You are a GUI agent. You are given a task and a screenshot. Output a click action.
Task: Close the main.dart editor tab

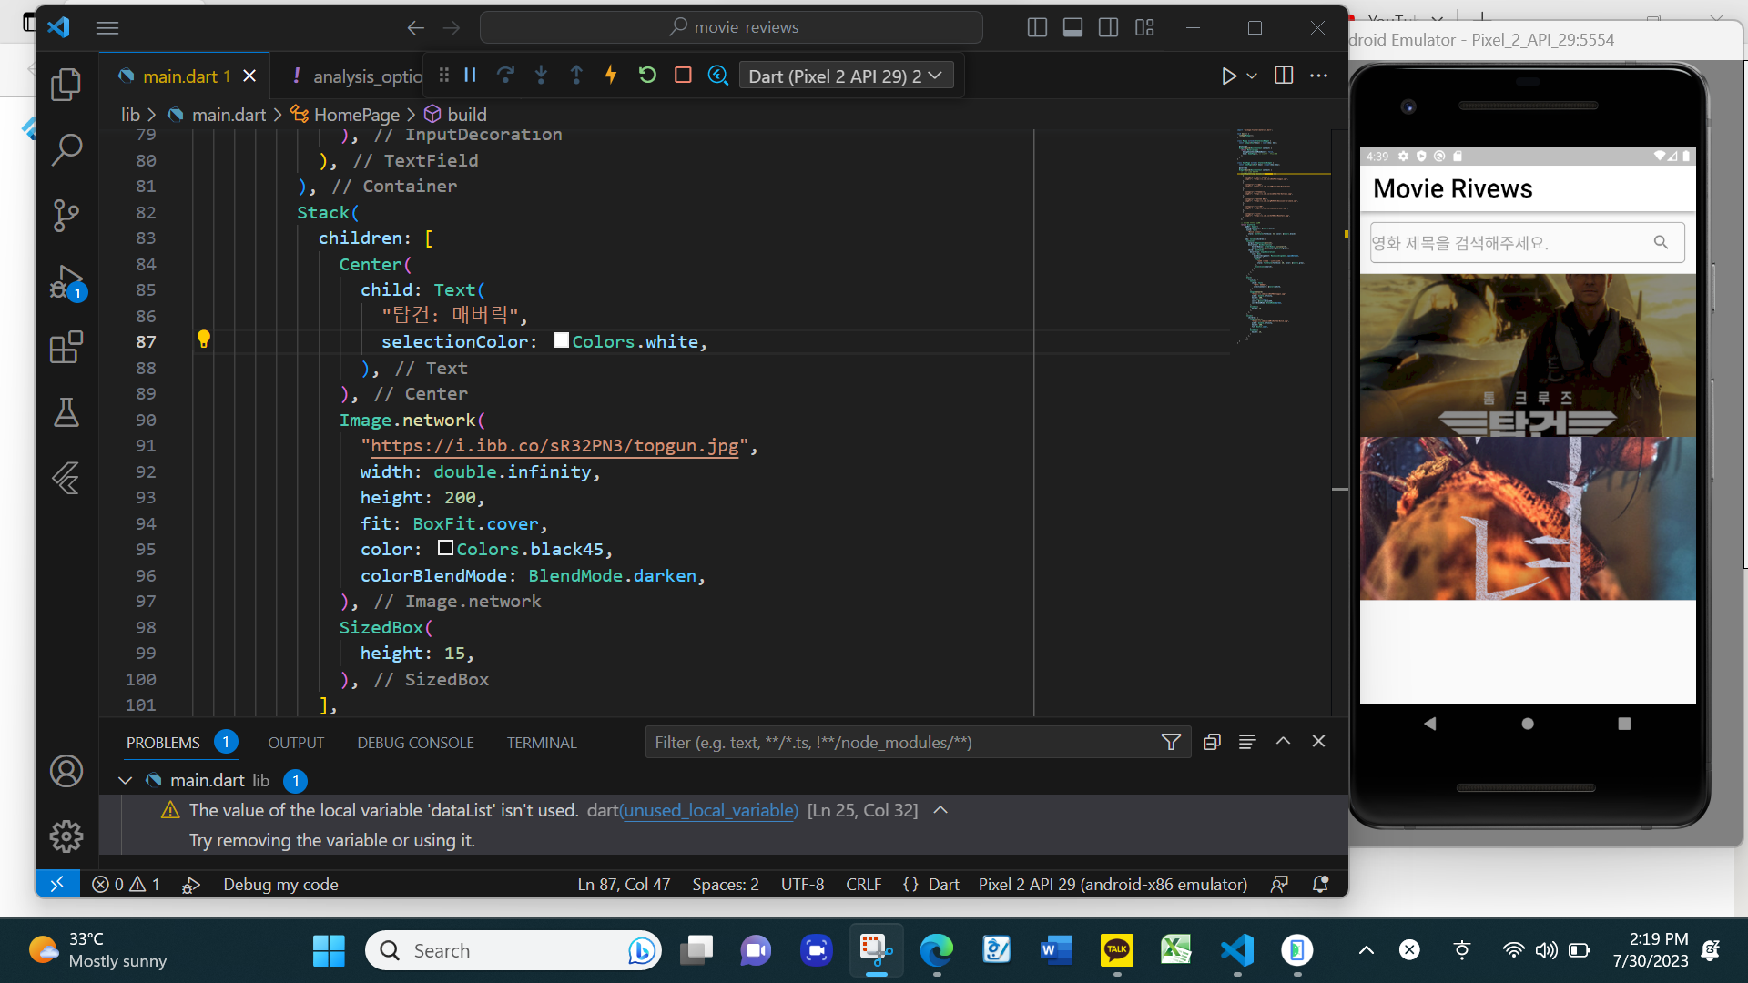(x=249, y=76)
